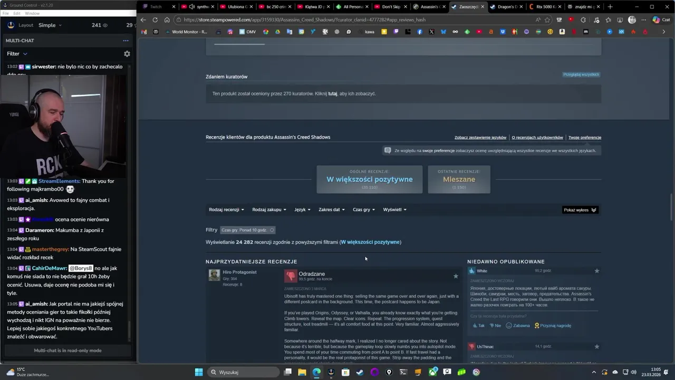Vote Tak on White's review
Viewport: 675px width, 380px height.
[478, 326]
